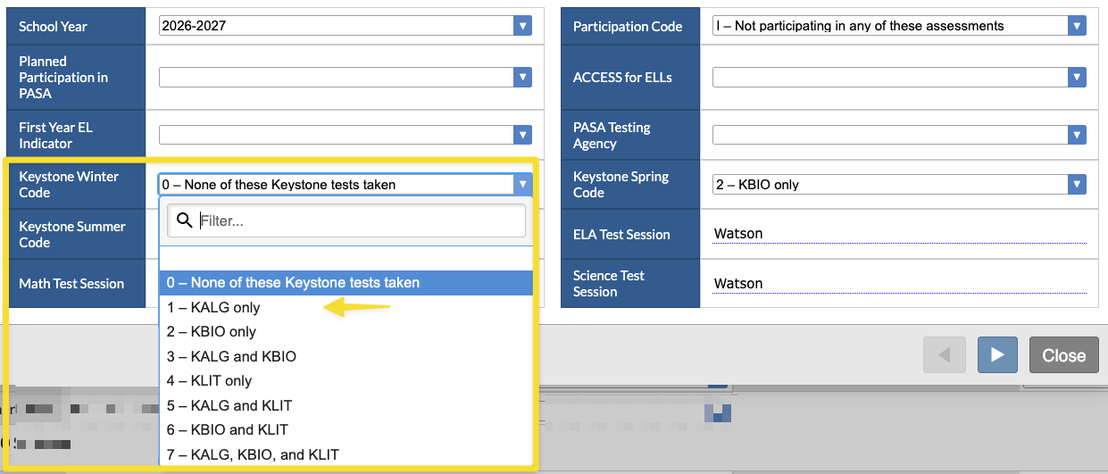The image size is (1108, 474).
Task: Collapse the Keystone Winter Code dropdown arrow
Action: [523, 185]
